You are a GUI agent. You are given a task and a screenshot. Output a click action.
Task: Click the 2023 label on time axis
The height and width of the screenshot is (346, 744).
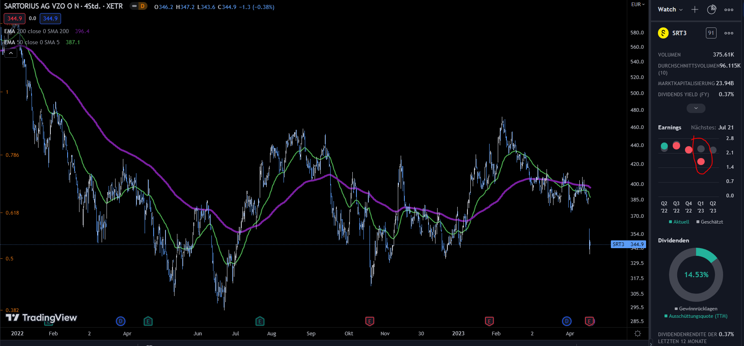[x=458, y=334]
